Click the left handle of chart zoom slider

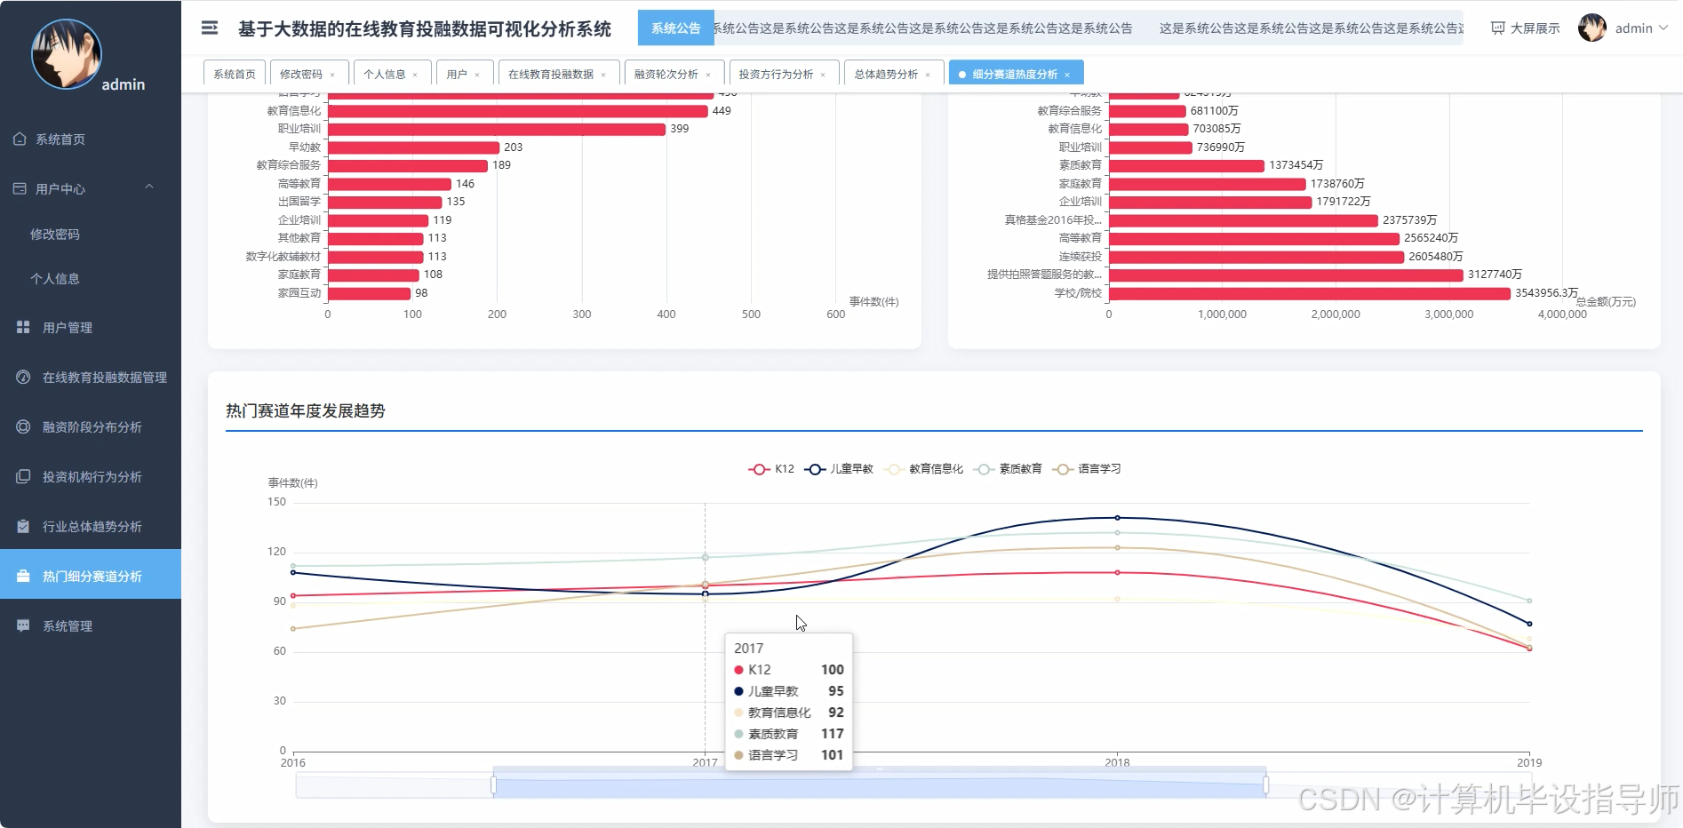(493, 785)
